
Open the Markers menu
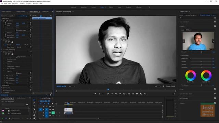(22, 4)
